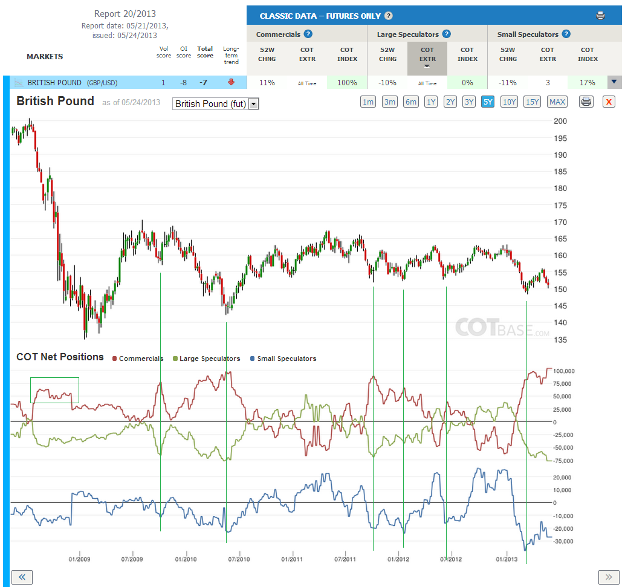Click the Commercials COT INDEX 100% cell
This screenshot has height=587, width=625.
[x=347, y=83]
